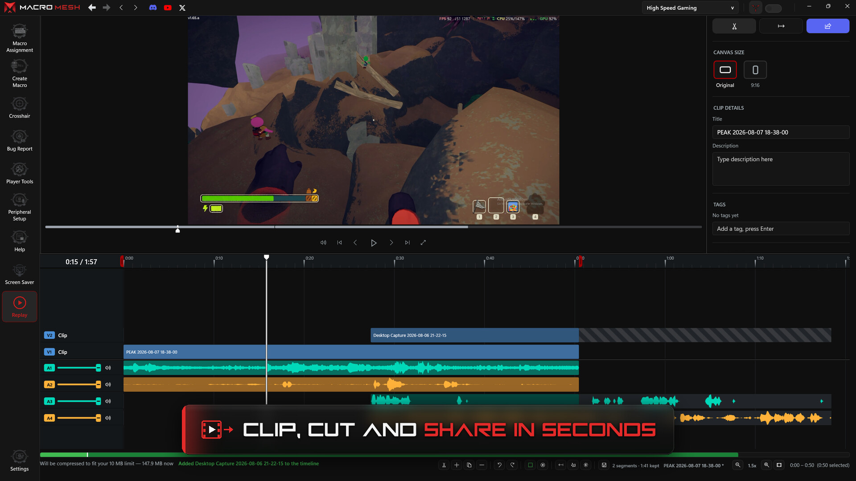Select the scissors cut mode button
856x481 pixels.
coord(734,26)
